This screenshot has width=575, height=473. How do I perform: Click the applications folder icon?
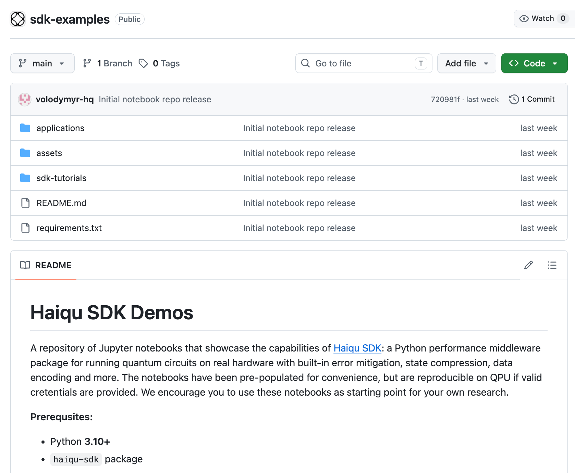tap(25, 128)
